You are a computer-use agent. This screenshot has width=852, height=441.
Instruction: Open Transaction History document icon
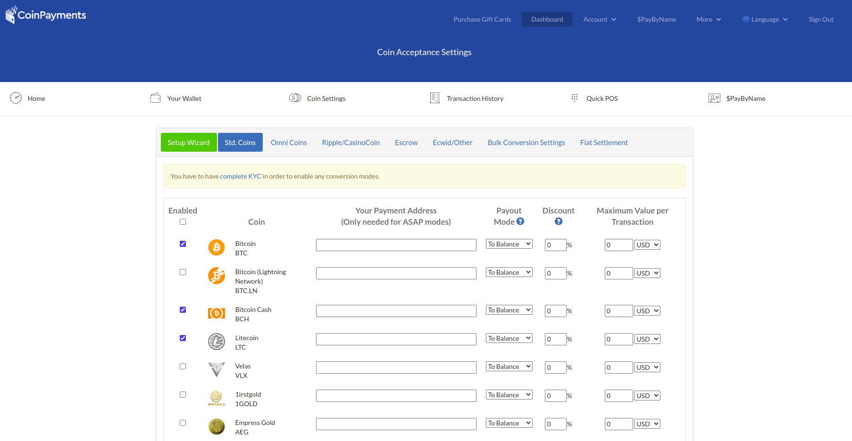pyautogui.click(x=434, y=98)
